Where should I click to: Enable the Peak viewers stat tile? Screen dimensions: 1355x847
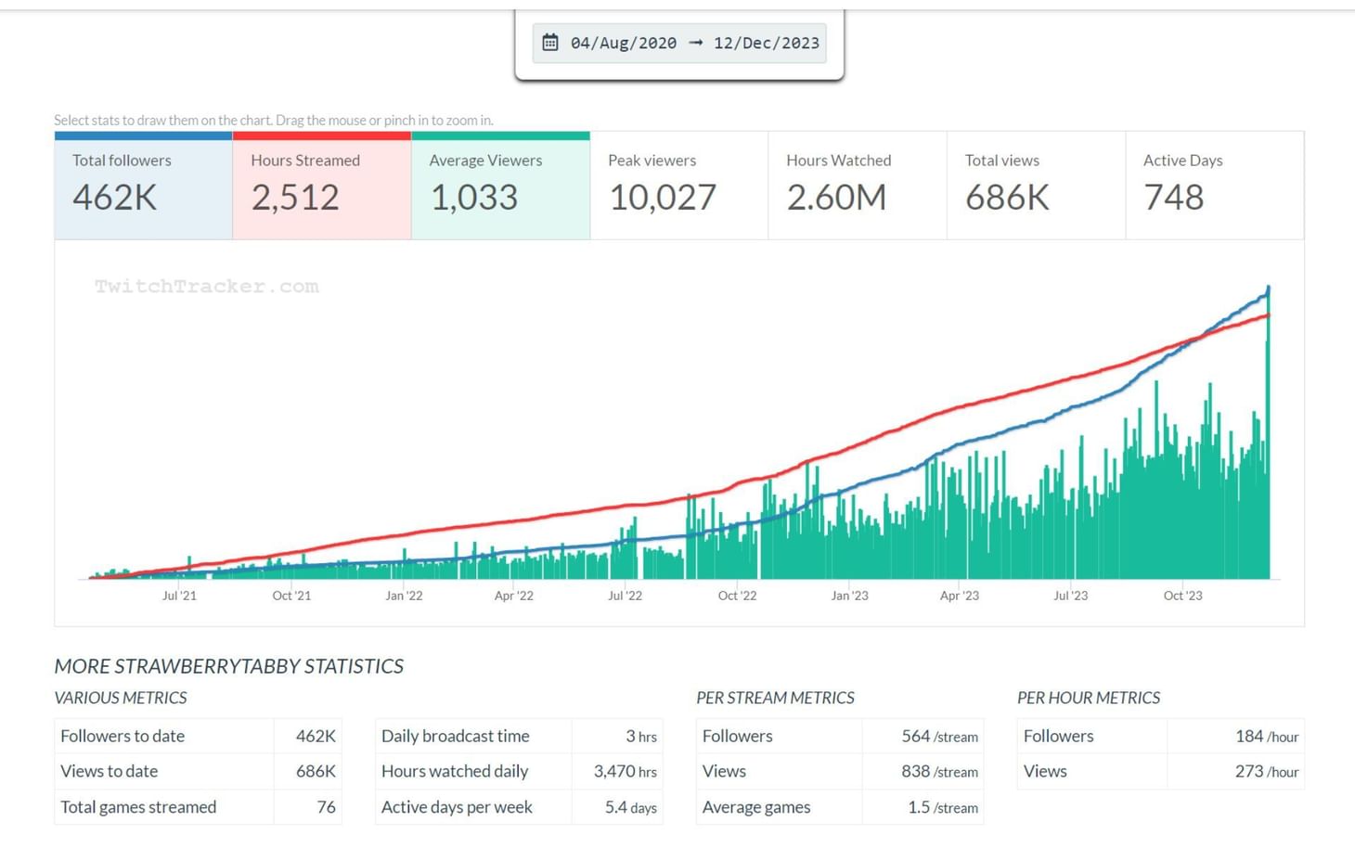(x=678, y=186)
